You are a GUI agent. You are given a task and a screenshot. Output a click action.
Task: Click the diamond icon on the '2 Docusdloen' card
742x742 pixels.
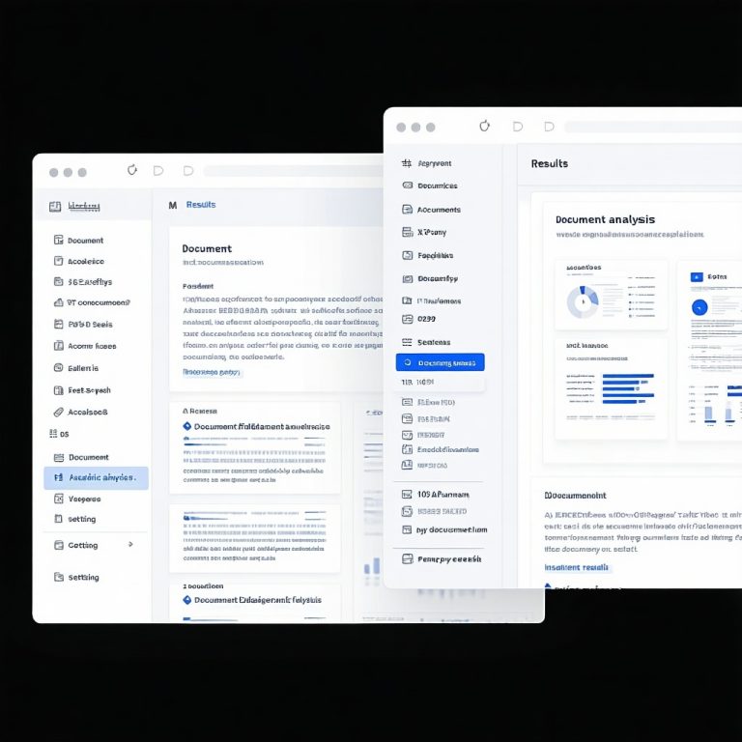186,600
